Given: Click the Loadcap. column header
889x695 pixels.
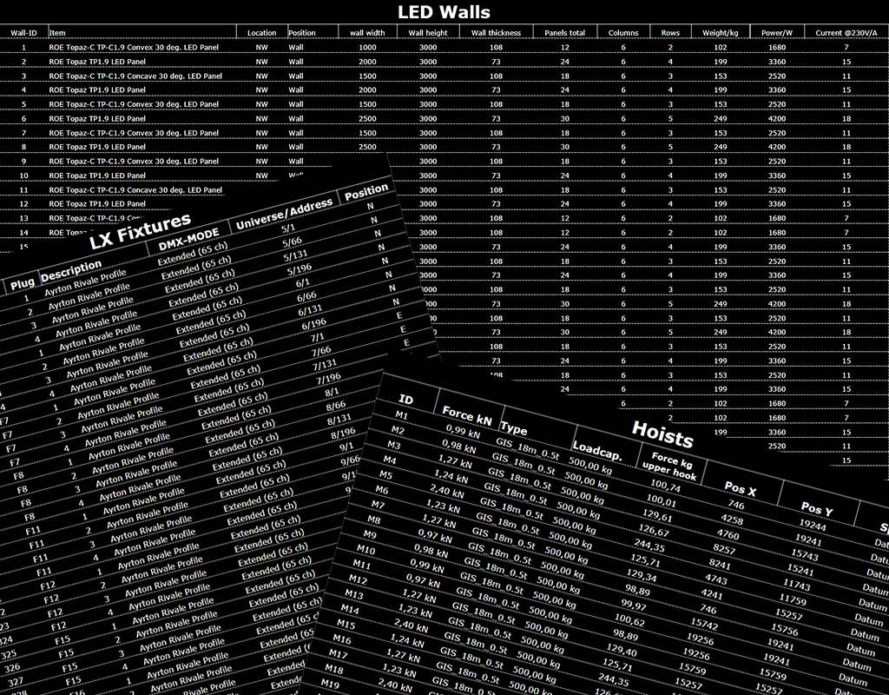Looking at the screenshot, I should tap(597, 451).
